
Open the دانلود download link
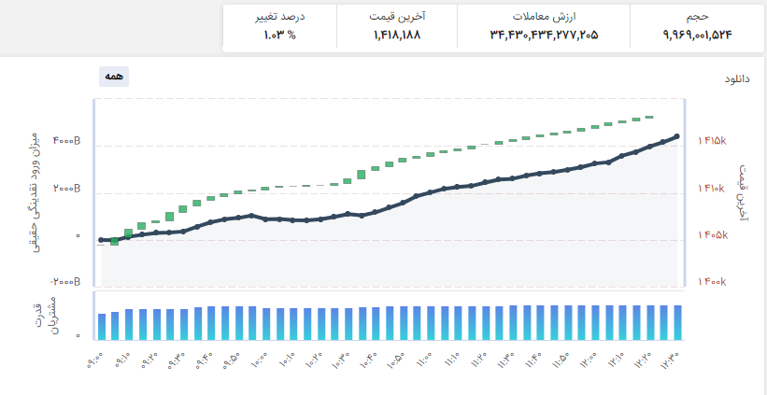pyautogui.click(x=737, y=78)
